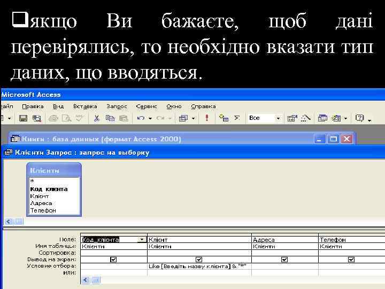The image size is (385, 289).
Task: Open the Сервис menu
Action: [147, 107]
